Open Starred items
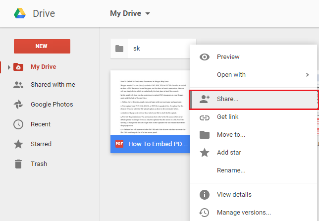The image size is (319, 221). (x=41, y=144)
